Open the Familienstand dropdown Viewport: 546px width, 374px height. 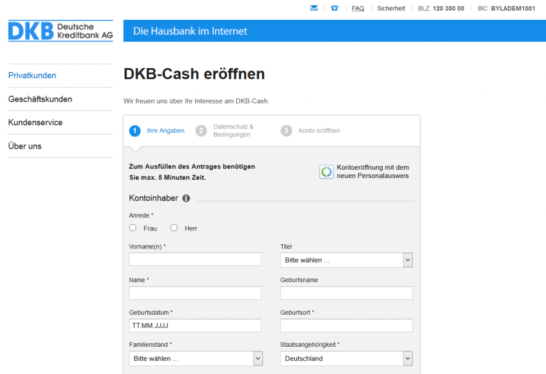[196, 359]
